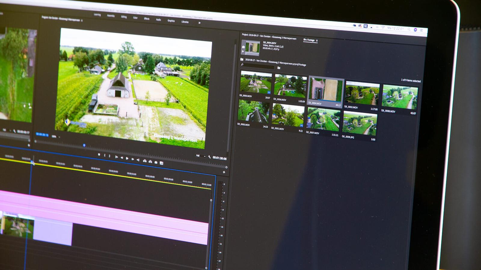
Task: Click the Program Monitor playhead on scrub bar
Action: point(84,145)
